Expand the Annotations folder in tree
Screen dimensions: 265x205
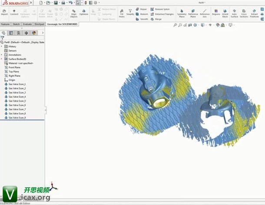point(2,55)
